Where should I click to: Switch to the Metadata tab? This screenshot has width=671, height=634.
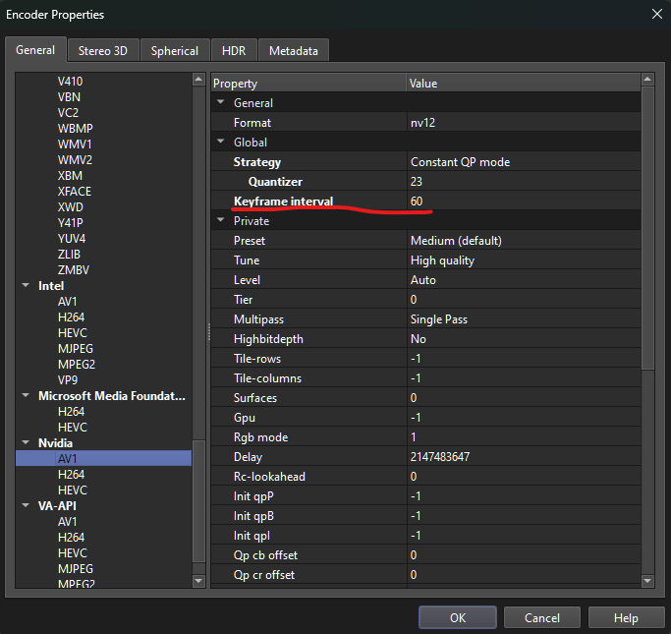293,50
